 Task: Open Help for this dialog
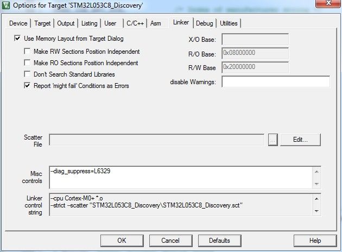pyautogui.click(x=315, y=241)
